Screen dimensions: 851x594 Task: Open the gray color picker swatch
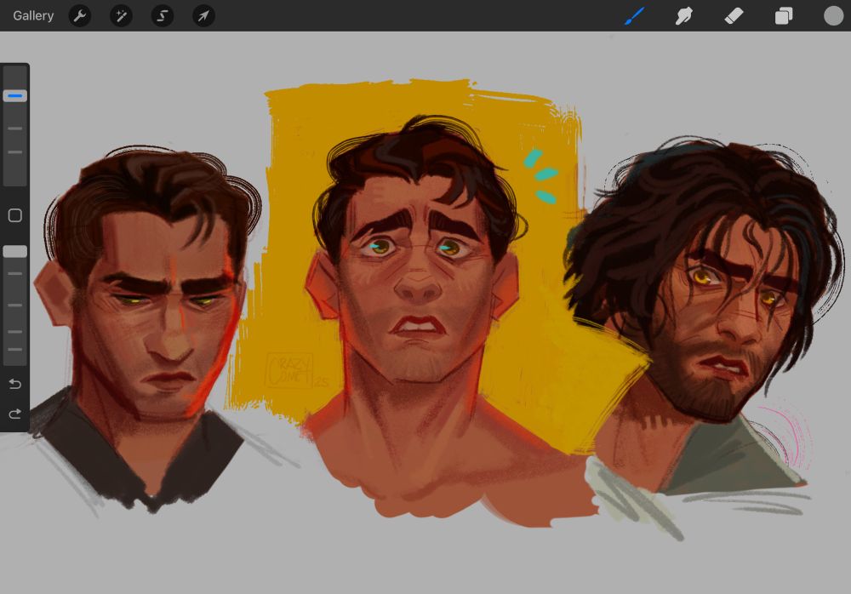click(x=834, y=16)
